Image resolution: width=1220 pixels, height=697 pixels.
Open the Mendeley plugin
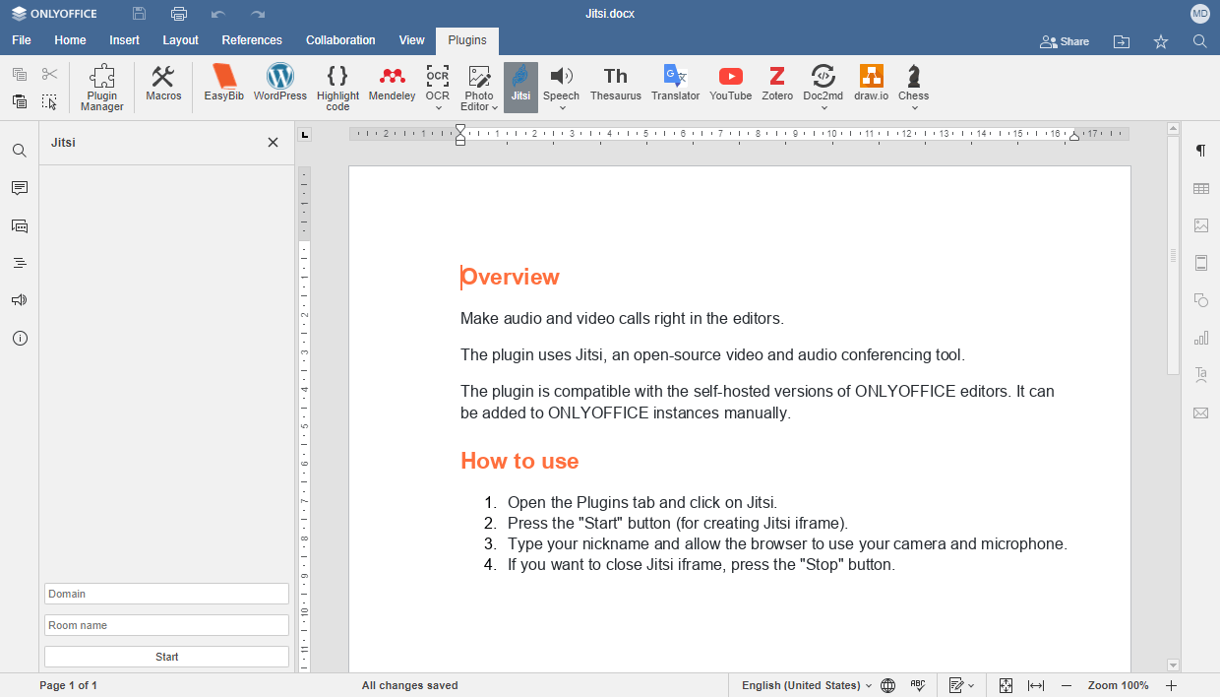click(x=392, y=84)
